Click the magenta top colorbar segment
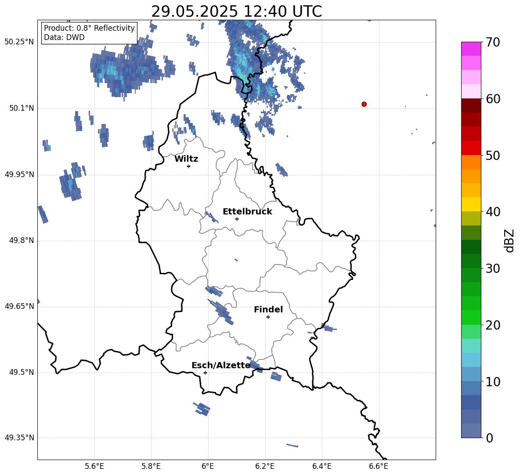 (x=471, y=49)
